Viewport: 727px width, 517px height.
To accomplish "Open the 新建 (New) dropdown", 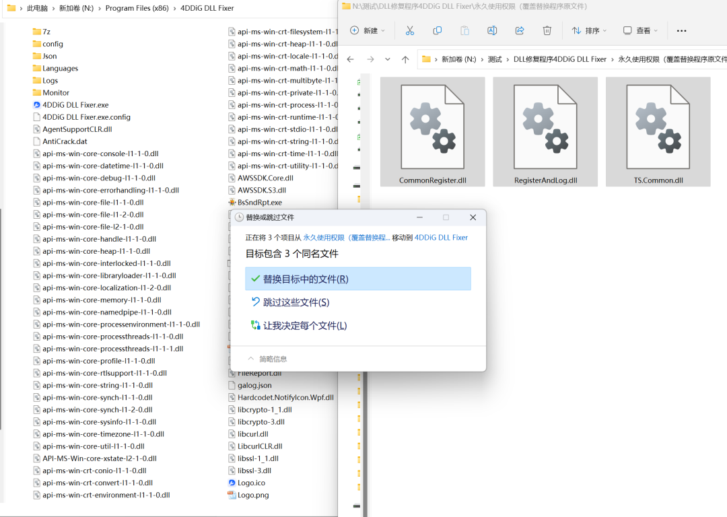I will (368, 30).
